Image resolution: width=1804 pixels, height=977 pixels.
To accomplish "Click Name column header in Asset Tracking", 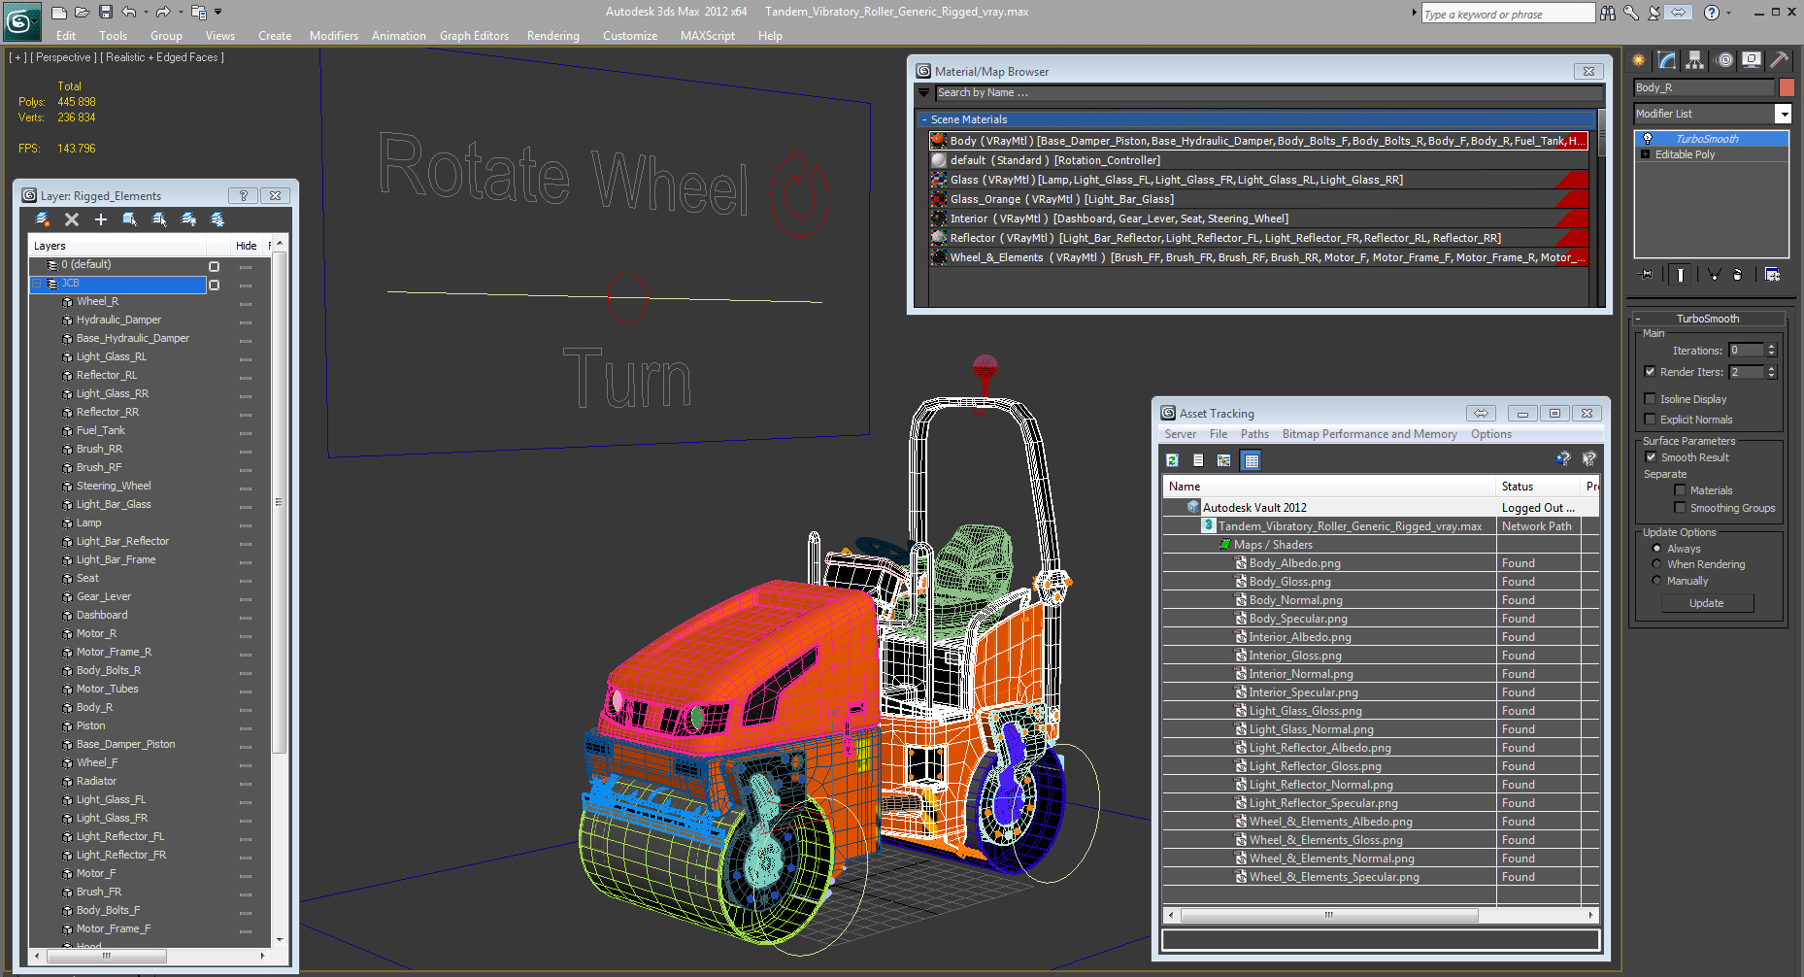I will tap(1329, 487).
